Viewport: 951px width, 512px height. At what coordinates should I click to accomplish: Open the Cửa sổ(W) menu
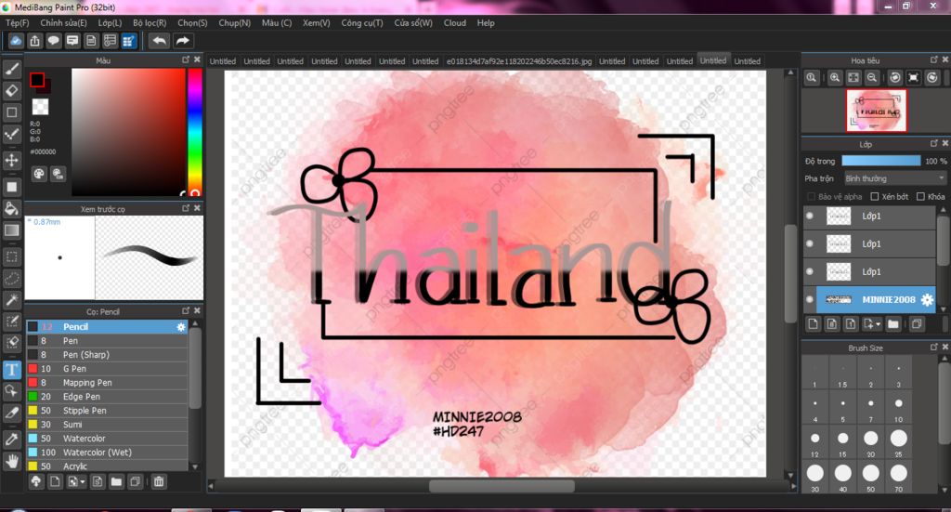(413, 23)
